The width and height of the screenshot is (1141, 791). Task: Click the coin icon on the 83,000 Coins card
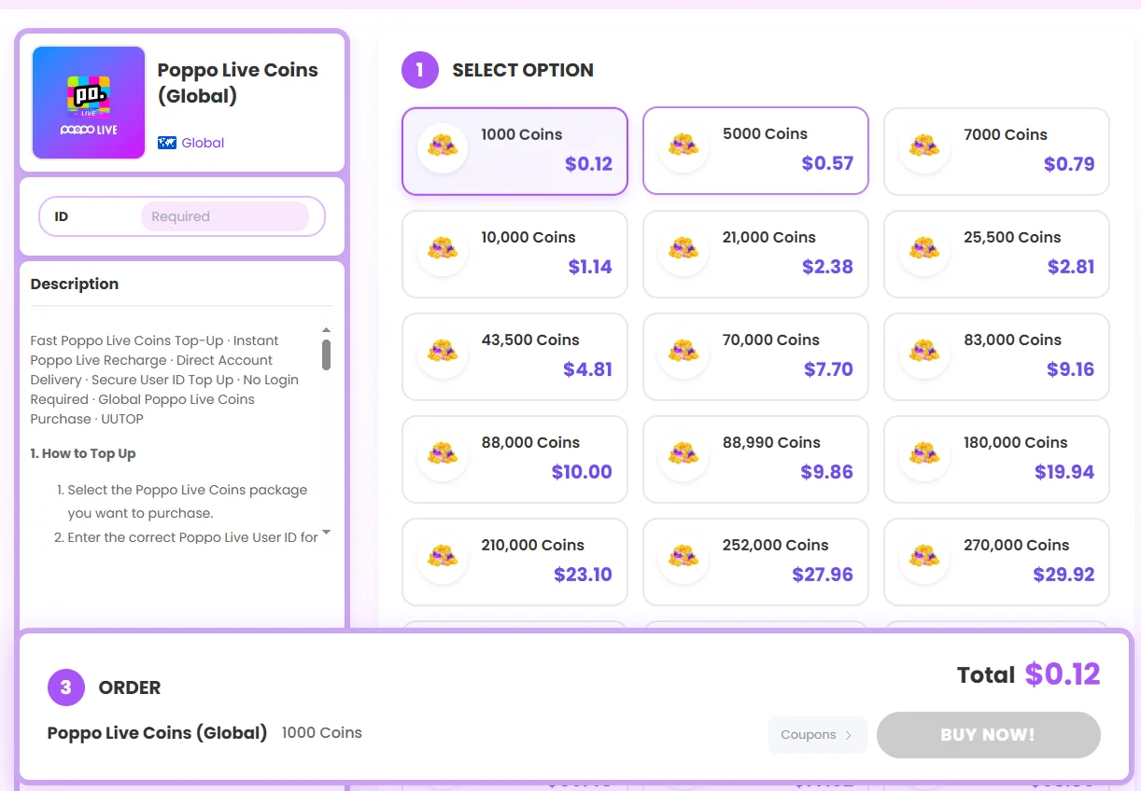pyautogui.click(x=924, y=353)
